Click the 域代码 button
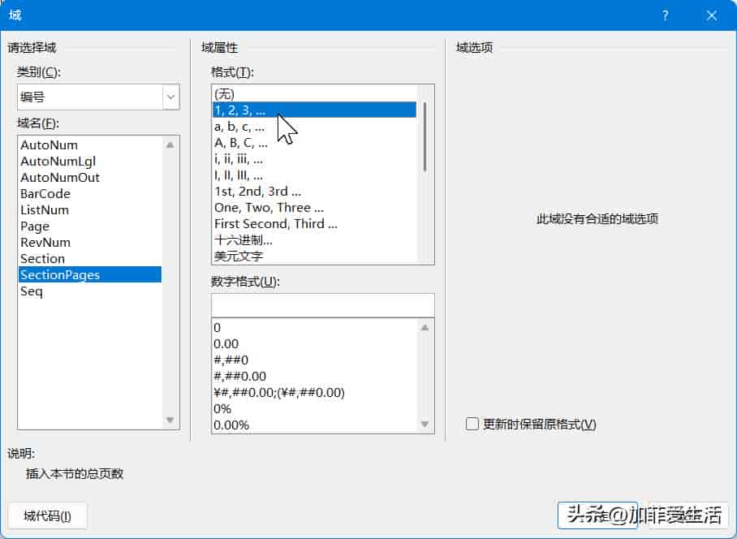This screenshot has height=539, width=737. pos(47,516)
